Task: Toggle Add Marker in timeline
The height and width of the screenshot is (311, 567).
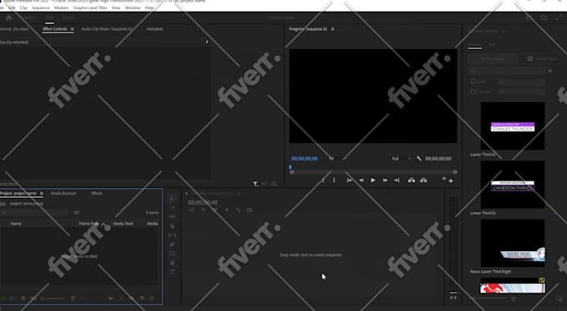Action: [227, 210]
